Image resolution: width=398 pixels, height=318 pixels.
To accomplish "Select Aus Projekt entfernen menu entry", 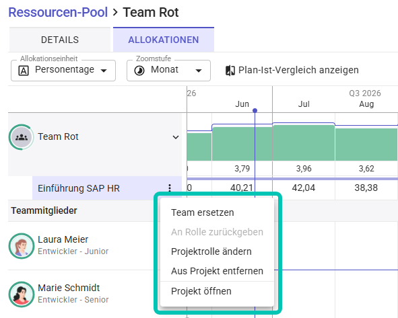I will (218, 271).
